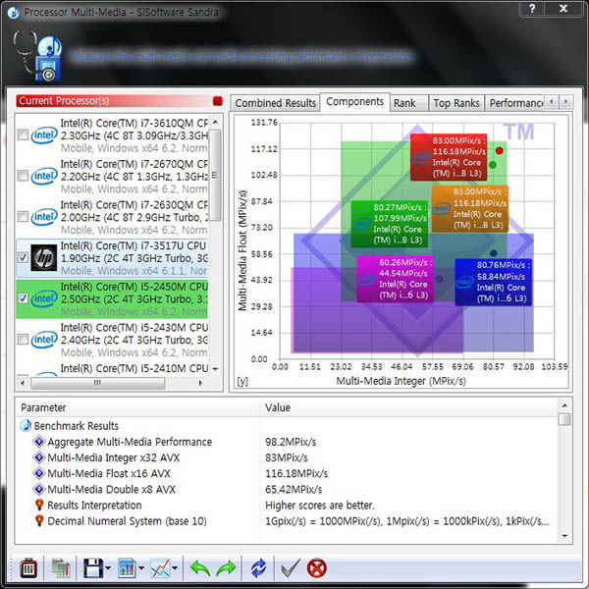Uncheck the i5-2450M processor checkbox
The height and width of the screenshot is (589, 589).
pos(23,298)
